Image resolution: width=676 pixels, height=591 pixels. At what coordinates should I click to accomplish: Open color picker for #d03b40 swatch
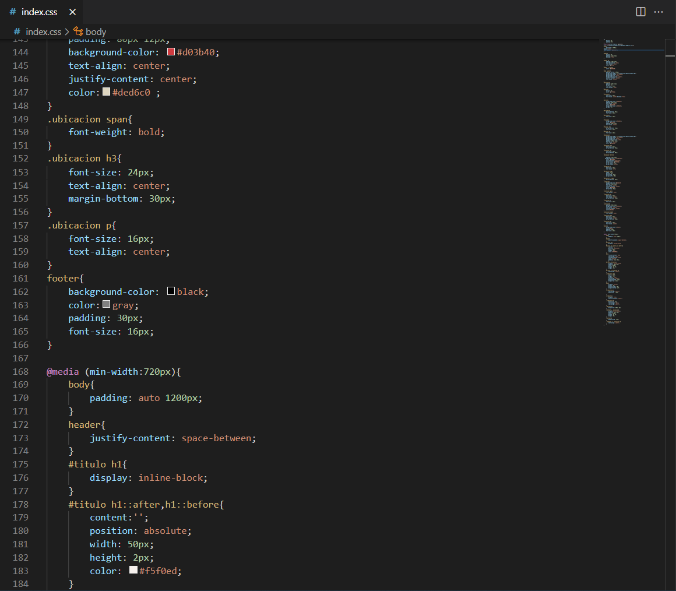pos(171,52)
